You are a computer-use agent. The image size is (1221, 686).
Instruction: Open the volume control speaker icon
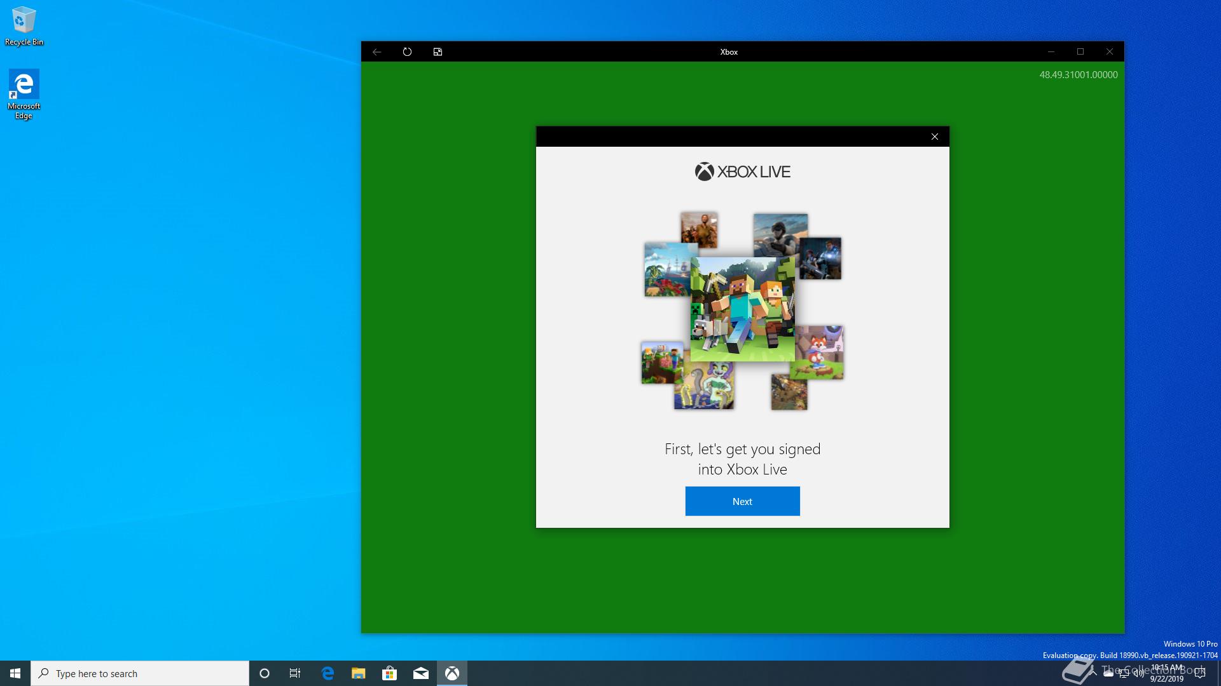[x=1139, y=673]
